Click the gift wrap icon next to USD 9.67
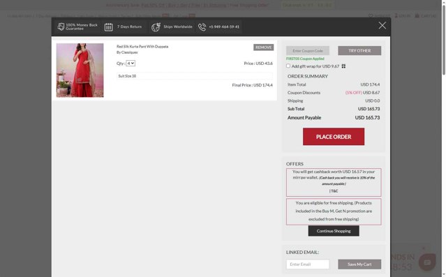The image size is (446, 277). tap(343, 66)
